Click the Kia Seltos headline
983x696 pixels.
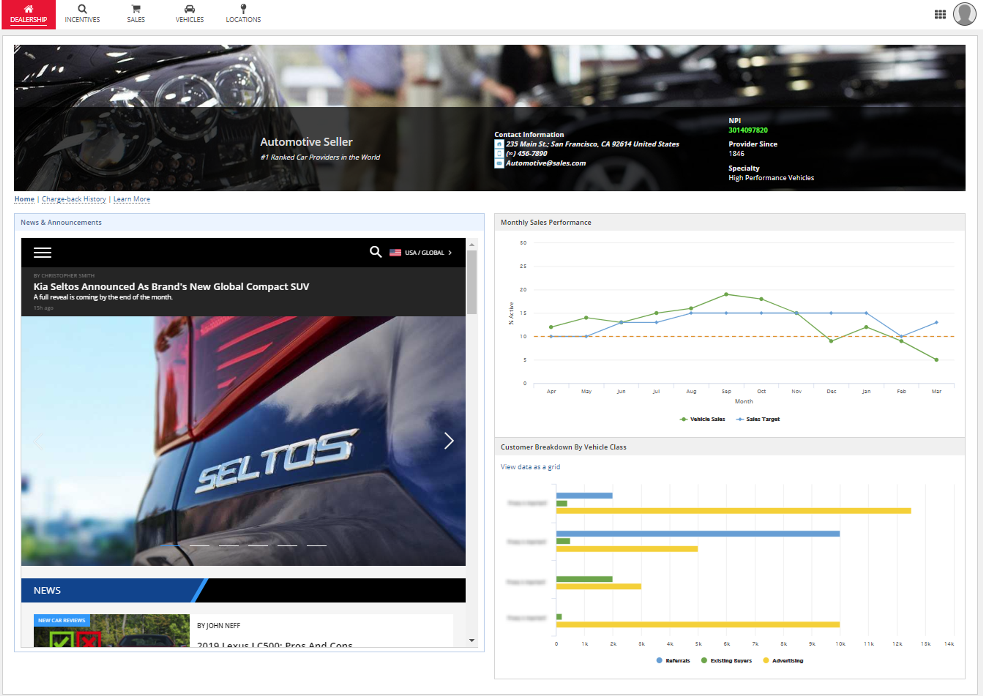[x=172, y=286]
